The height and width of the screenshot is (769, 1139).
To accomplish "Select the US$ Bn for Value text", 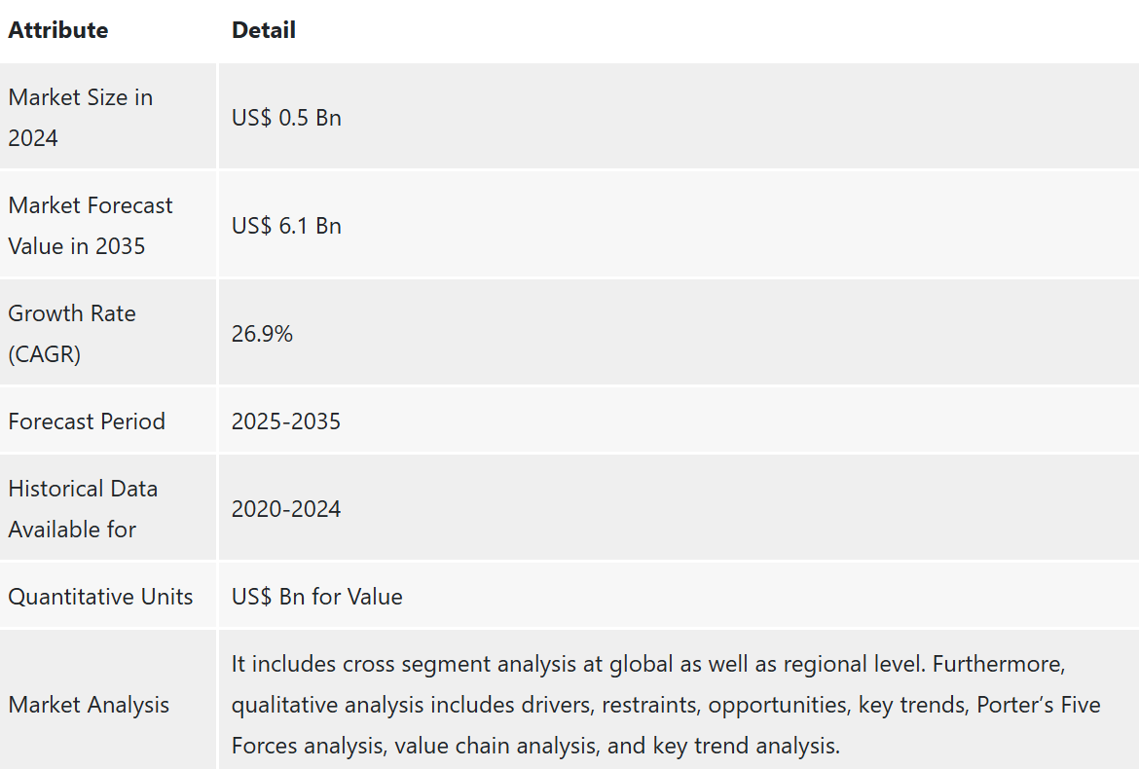I will [x=316, y=597].
